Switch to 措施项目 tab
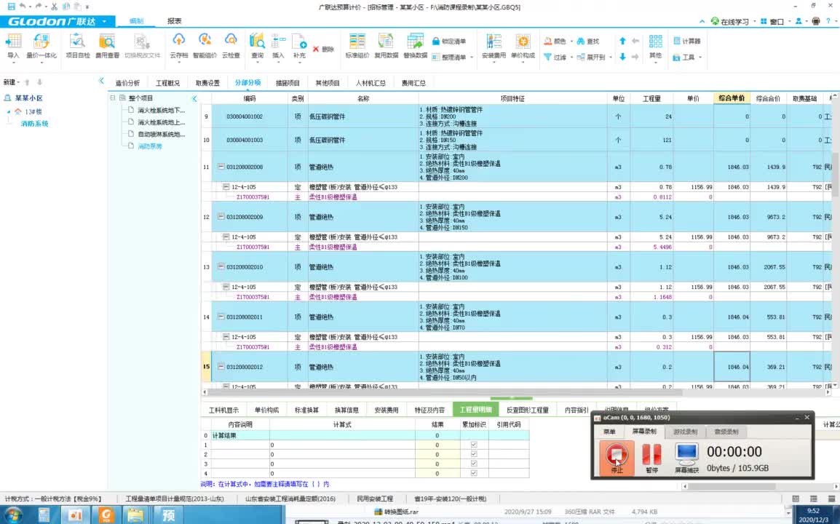The image size is (840, 524). 288,83
